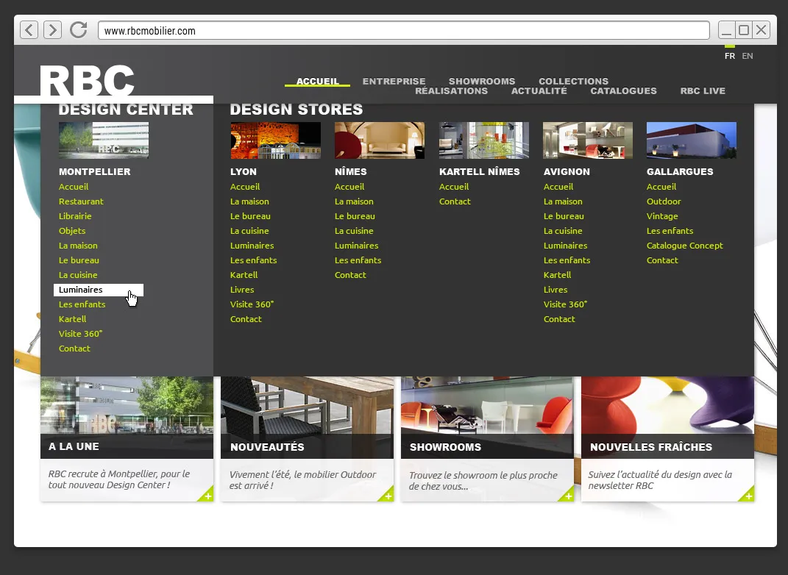Click the KARTELL NÎMES thumbnail
This screenshot has width=788, height=575.
pos(483,140)
